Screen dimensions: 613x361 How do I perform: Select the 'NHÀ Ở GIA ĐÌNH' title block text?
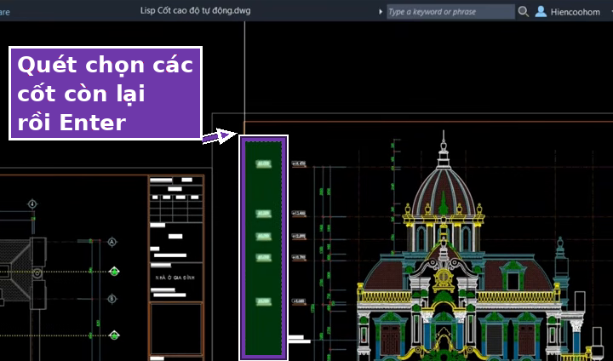point(175,278)
